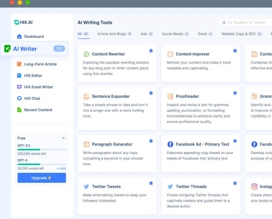Click the Paragraph Generator tool icon
272x219 pixels.
(x=86, y=144)
